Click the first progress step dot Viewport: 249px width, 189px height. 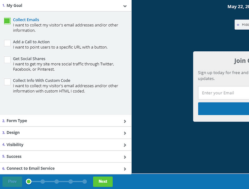(29, 181)
